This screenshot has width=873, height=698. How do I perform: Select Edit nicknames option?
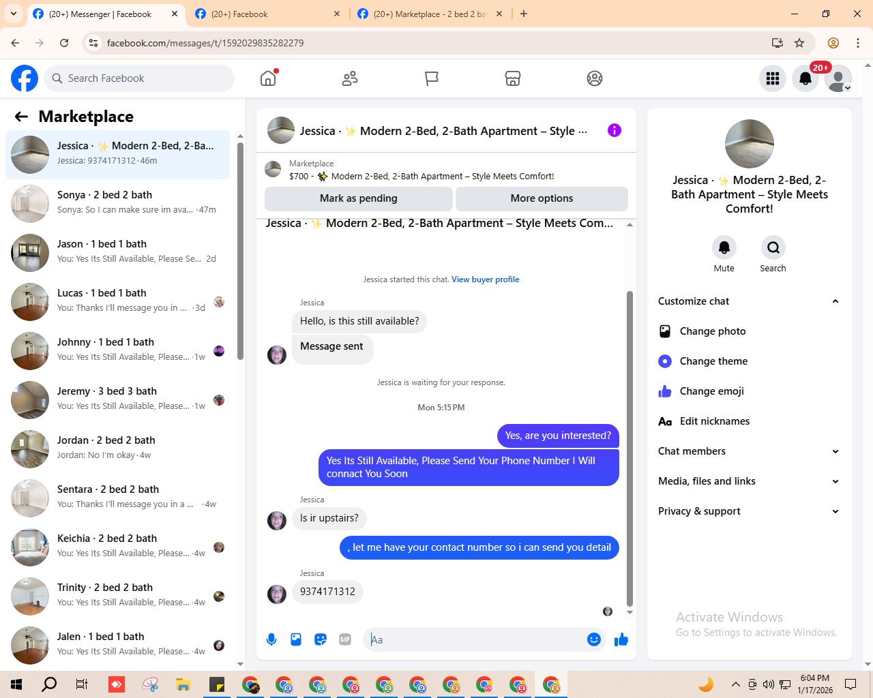(749, 421)
